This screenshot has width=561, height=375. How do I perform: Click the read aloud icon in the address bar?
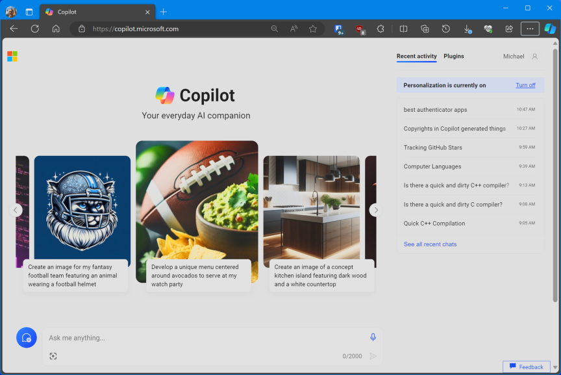coord(293,29)
